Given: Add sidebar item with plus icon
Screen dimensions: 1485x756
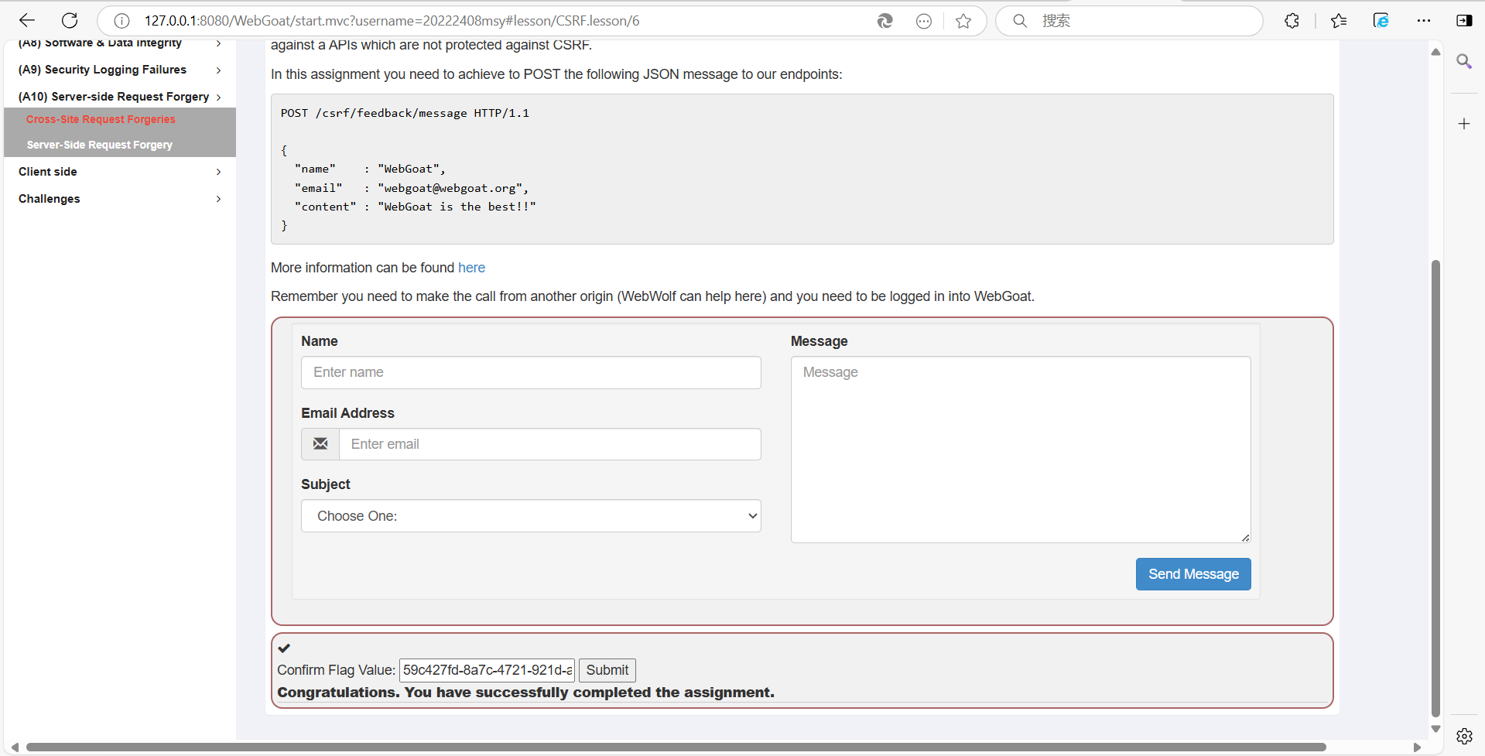Looking at the screenshot, I should [x=1464, y=124].
